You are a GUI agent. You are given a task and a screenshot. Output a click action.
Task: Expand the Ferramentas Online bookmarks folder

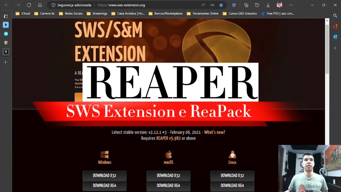click(x=202, y=13)
